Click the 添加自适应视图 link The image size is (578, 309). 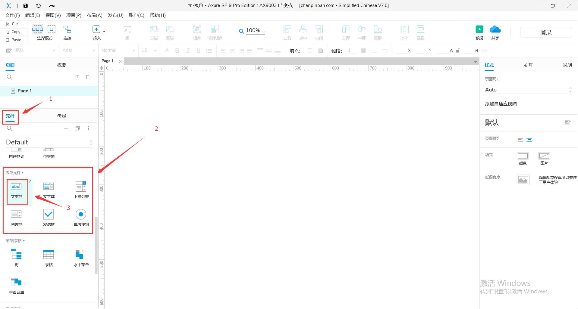coord(501,104)
